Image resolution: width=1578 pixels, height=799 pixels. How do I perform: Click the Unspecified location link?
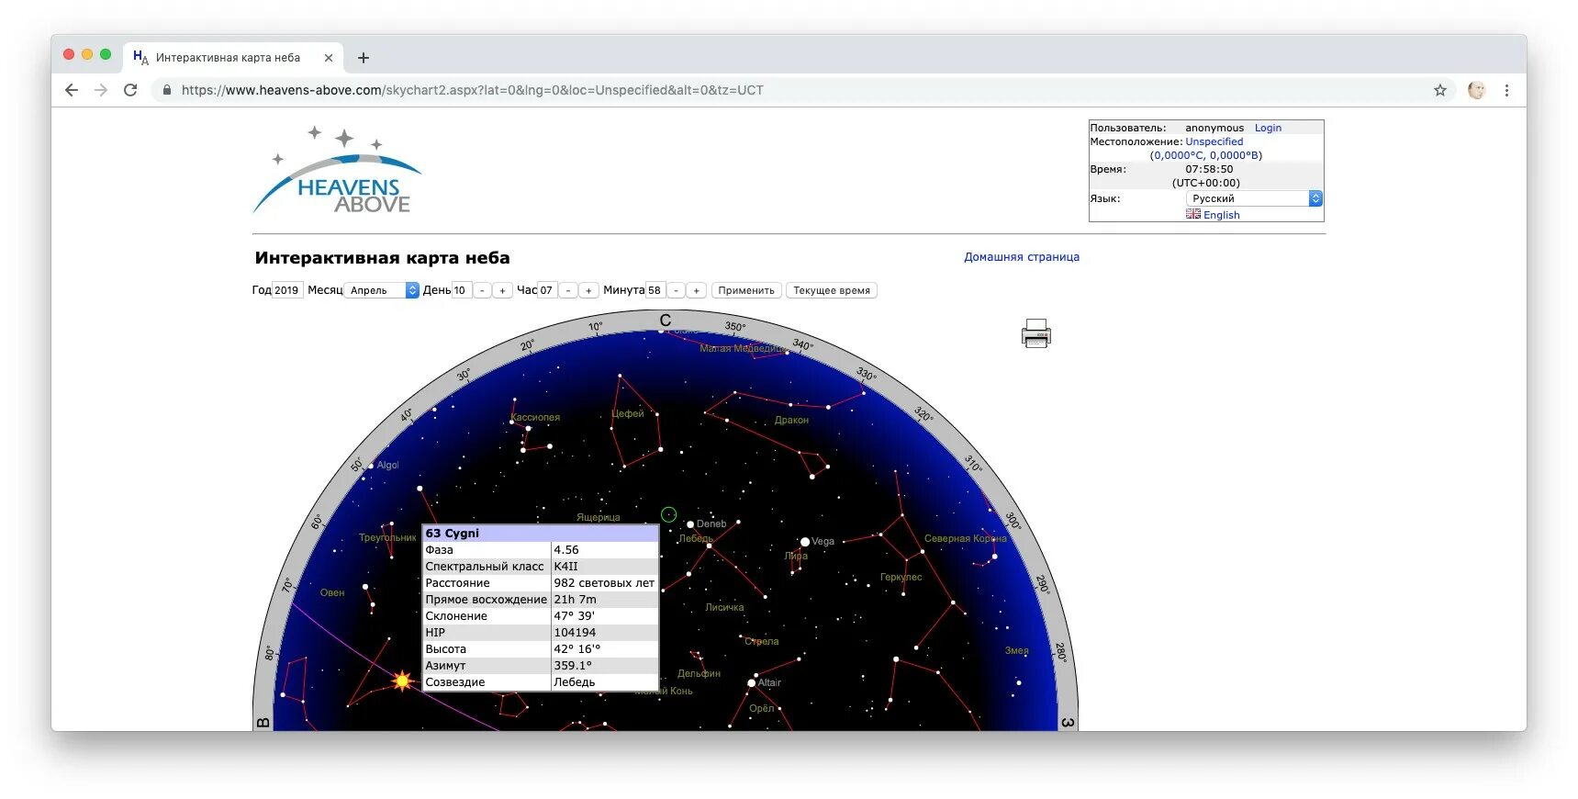pos(1214,141)
